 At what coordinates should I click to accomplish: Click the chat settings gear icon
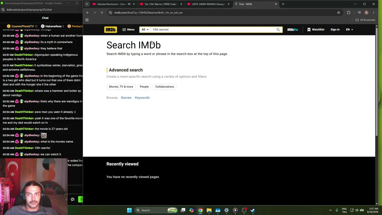coord(73,199)
